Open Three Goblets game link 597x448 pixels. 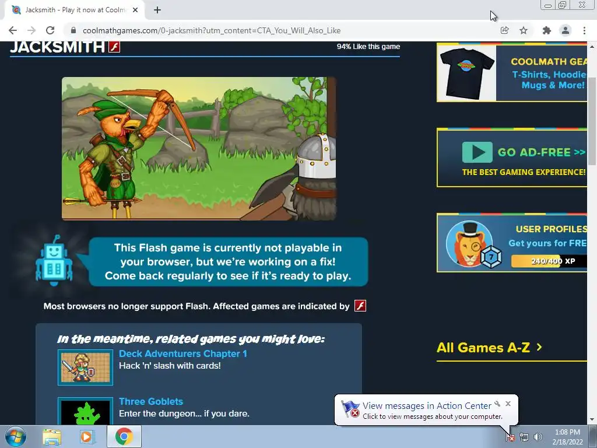[151, 401]
